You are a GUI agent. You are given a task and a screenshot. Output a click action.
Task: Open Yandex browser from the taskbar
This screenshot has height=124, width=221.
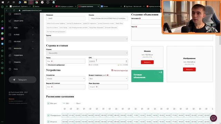pyautogui.click(x=42, y=2)
